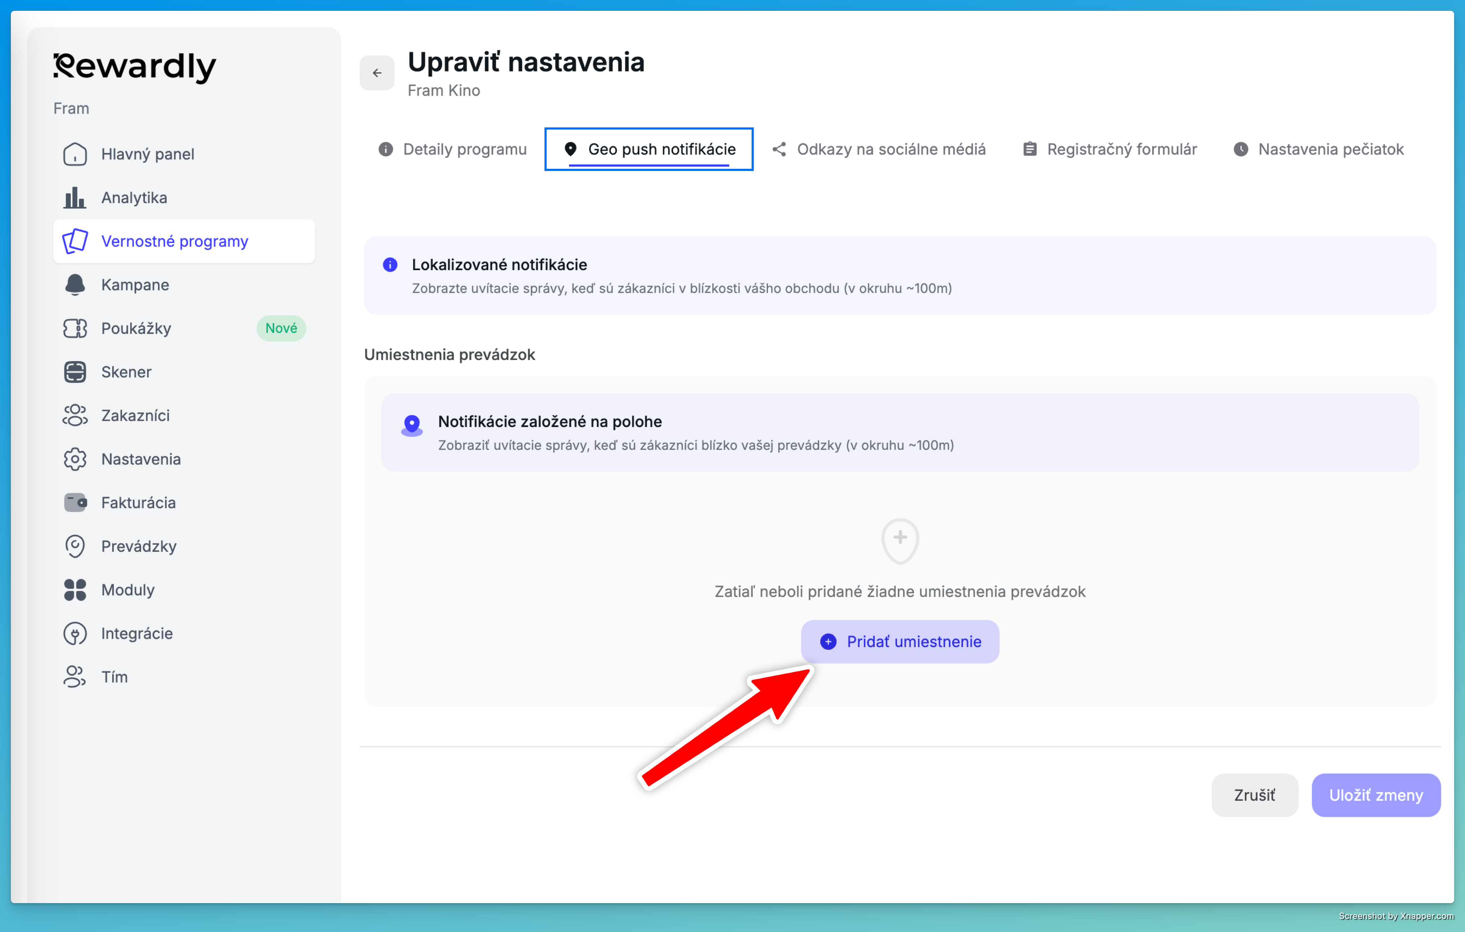Click the Fakturácia wallet icon
The height and width of the screenshot is (932, 1465).
click(75, 503)
